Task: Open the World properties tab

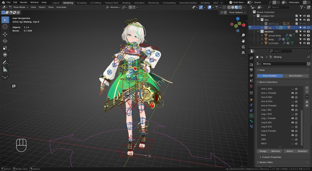Action: [x=251, y=86]
